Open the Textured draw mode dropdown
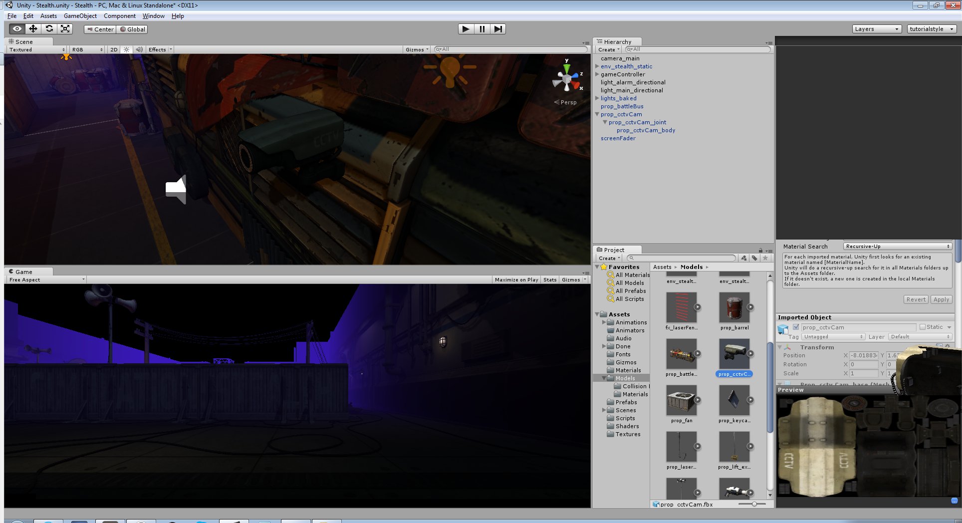 tap(35, 49)
